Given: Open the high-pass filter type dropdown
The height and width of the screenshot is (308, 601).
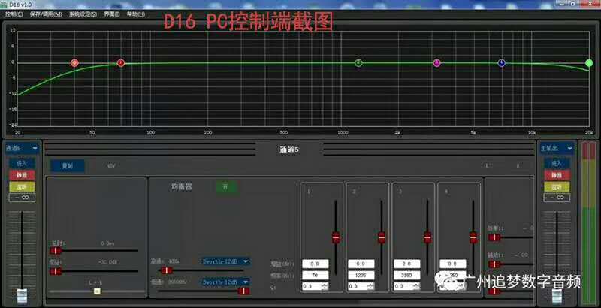Looking at the screenshot, I should (x=245, y=262).
